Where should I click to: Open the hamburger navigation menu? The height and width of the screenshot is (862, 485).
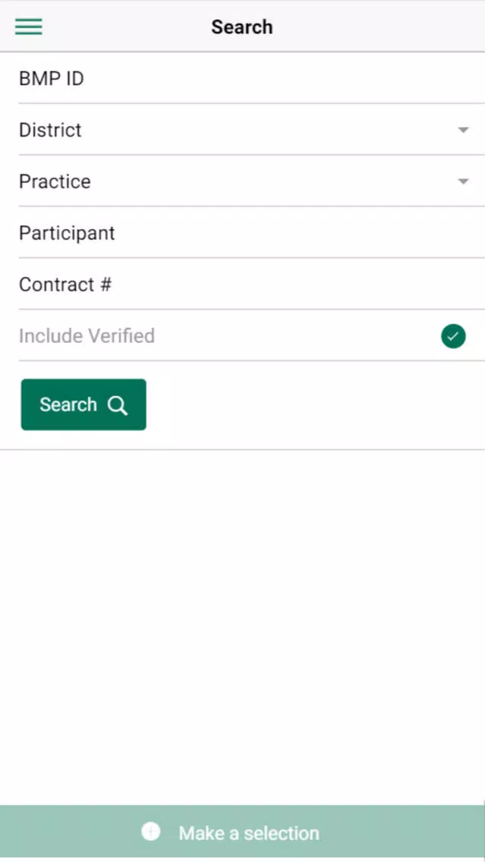(29, 27)
